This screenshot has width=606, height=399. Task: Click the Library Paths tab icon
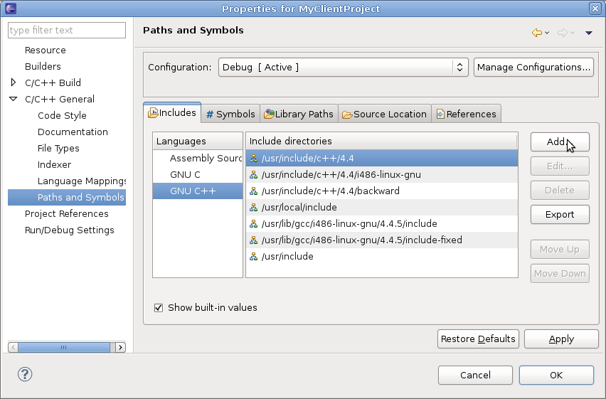(269, 114)
